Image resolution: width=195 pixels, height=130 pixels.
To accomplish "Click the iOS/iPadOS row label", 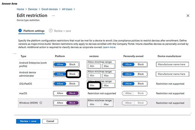I will tap(25, 84).
